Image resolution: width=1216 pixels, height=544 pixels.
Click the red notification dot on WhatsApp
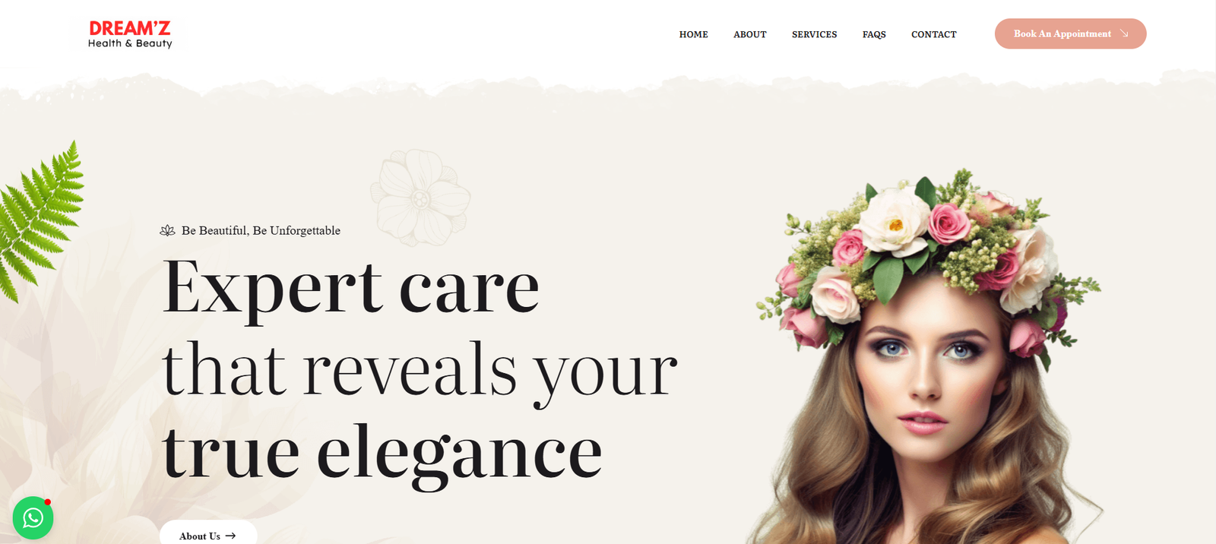(x=48, y=501)
